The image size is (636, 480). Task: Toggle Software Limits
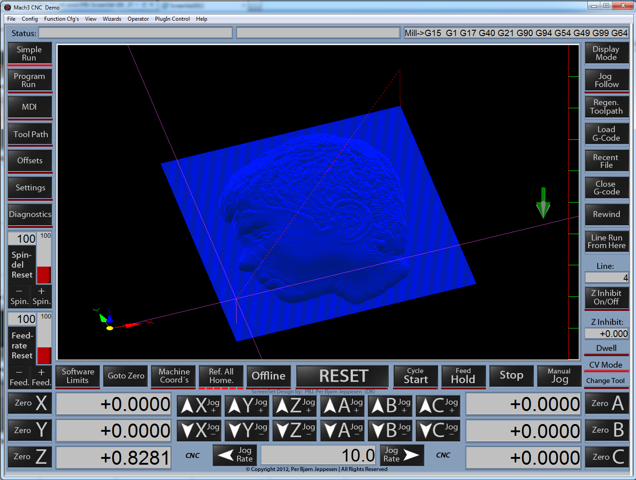point(78,376)
